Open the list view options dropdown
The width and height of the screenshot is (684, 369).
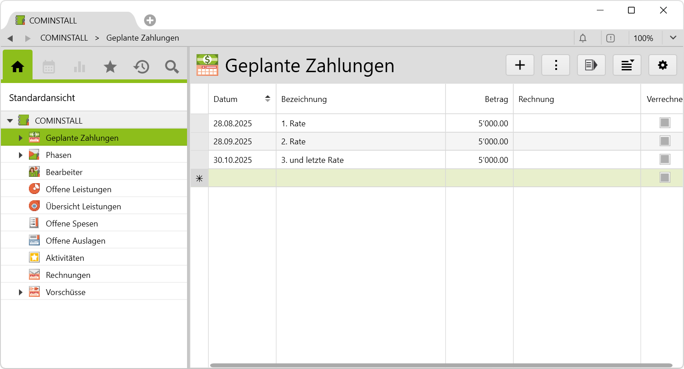click(627, 65)
